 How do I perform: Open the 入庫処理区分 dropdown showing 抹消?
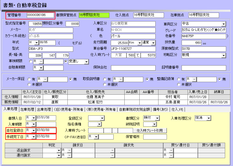coord(209,118)
